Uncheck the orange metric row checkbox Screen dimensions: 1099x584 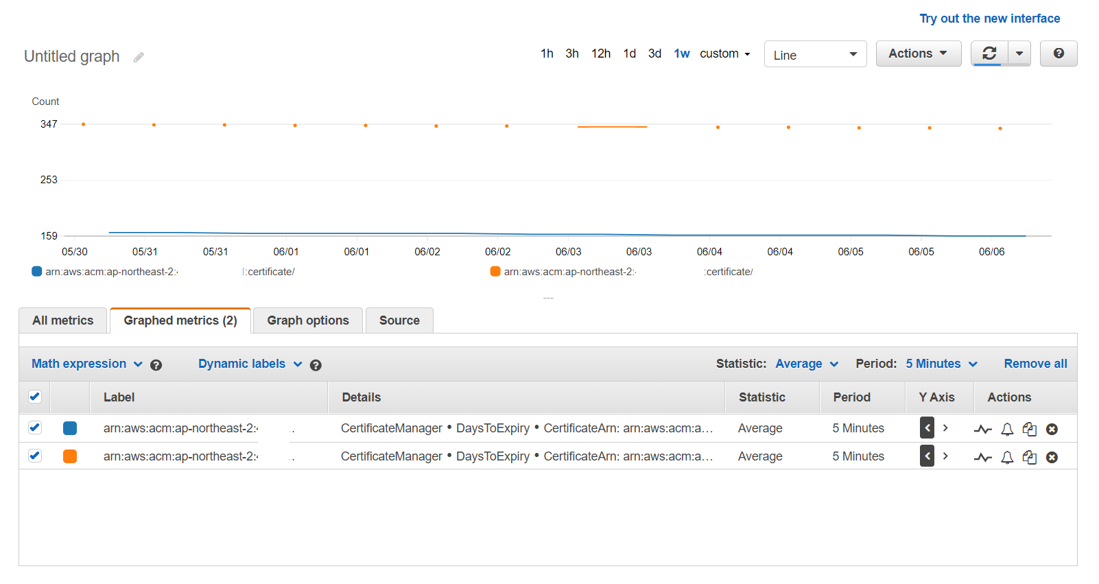tap(35, 456)
